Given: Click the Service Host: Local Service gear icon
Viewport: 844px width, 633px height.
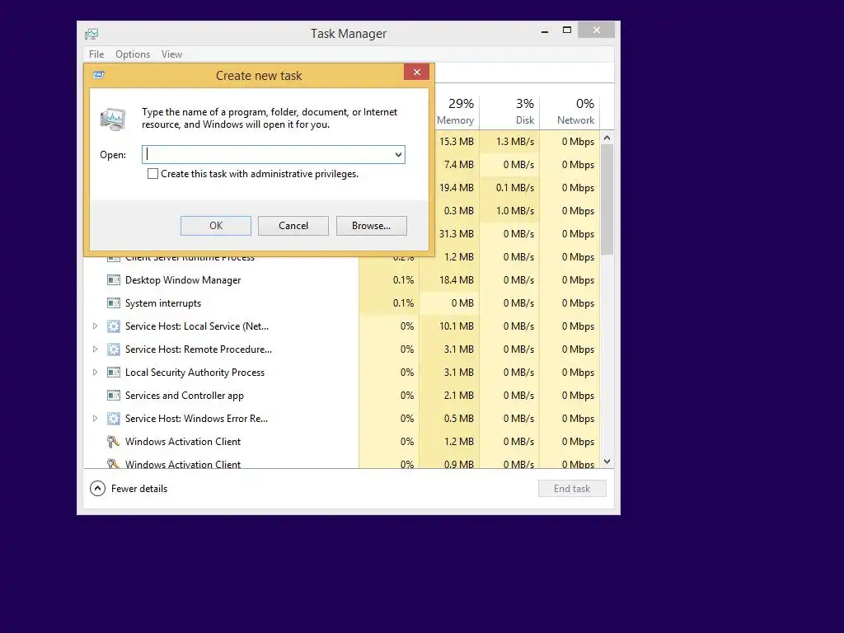Looking at the screenshot, I should tap(114, 326).
